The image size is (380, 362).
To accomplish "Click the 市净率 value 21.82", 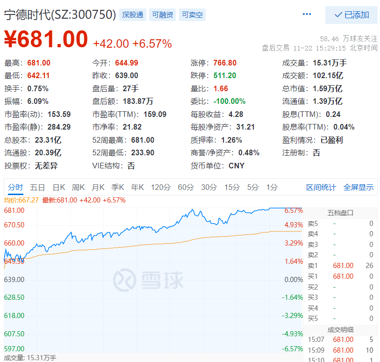I will pyautogui.click(x=132, y=127).
